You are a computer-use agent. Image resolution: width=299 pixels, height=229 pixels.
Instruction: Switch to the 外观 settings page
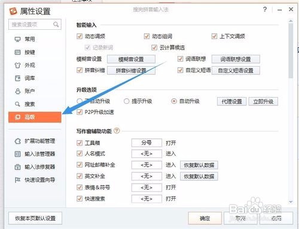coord(35,65)
